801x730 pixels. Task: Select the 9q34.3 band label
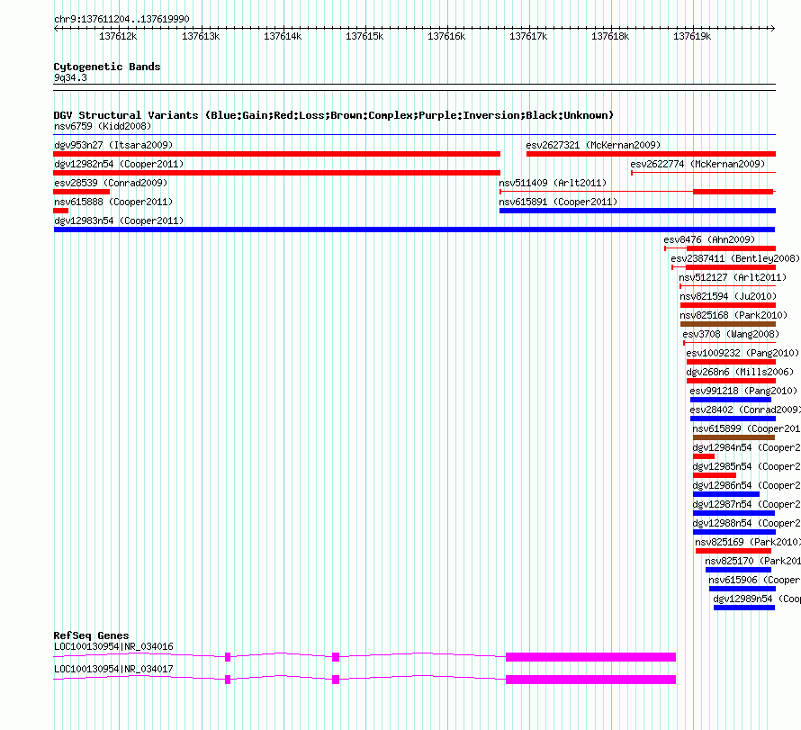pos(70,77)
